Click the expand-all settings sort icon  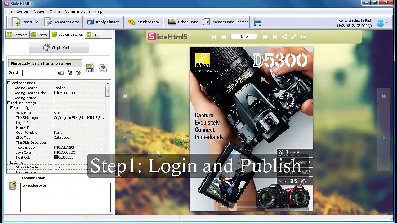[x=70, y=73]
